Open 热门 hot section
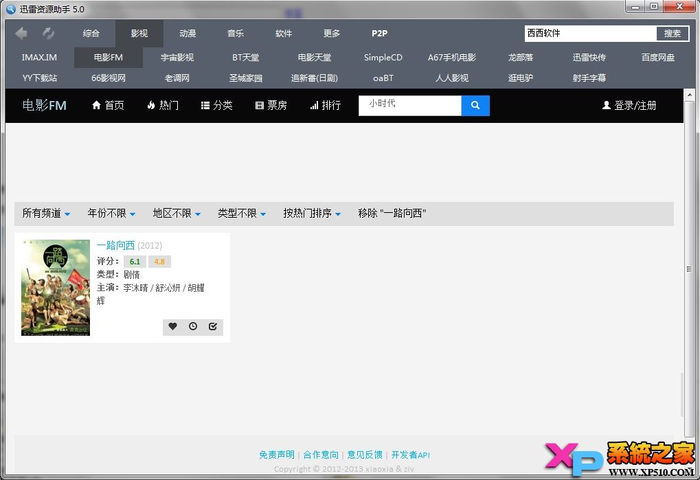This screenshot has width=700, height=480. (163, 105)
